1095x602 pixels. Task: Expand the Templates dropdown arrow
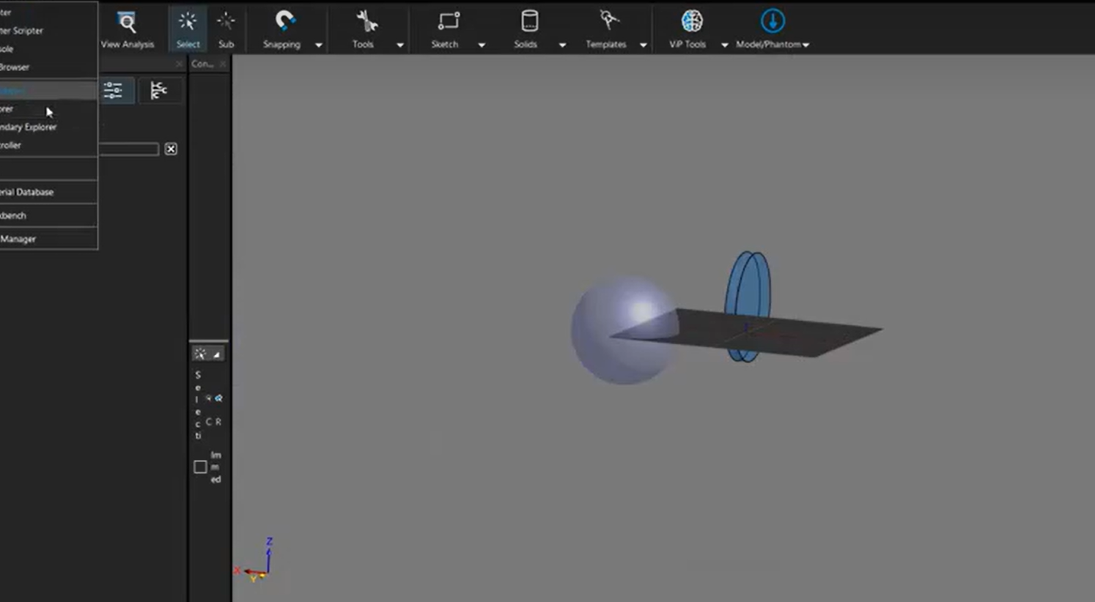tap(643, 45)
